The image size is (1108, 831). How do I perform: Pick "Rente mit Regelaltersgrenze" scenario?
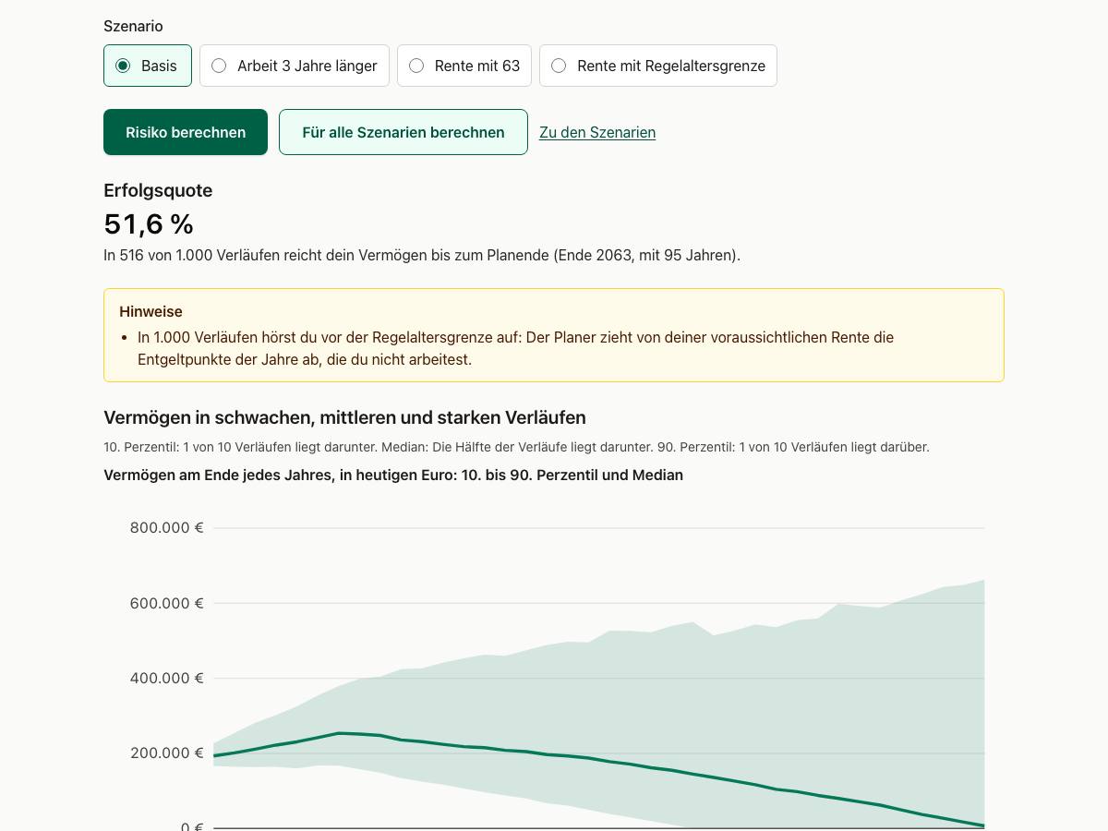(x=658, y=66)
